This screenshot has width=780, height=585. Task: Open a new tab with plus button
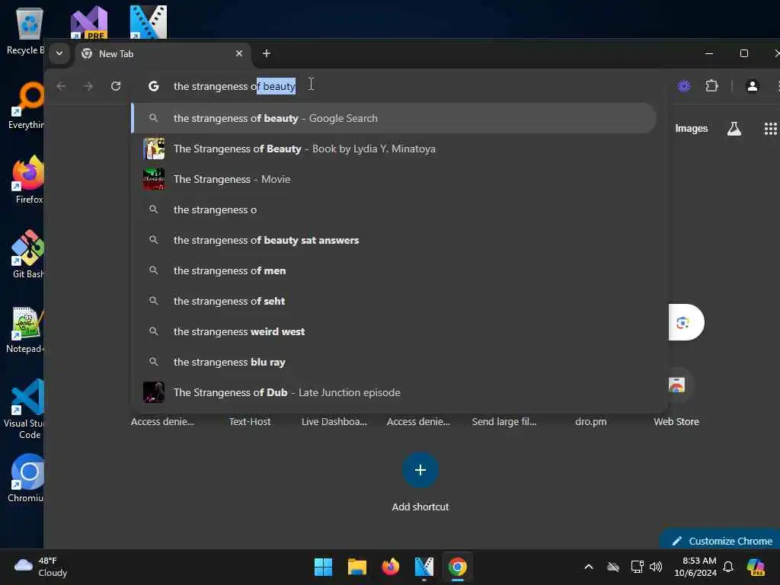point(267,53)
